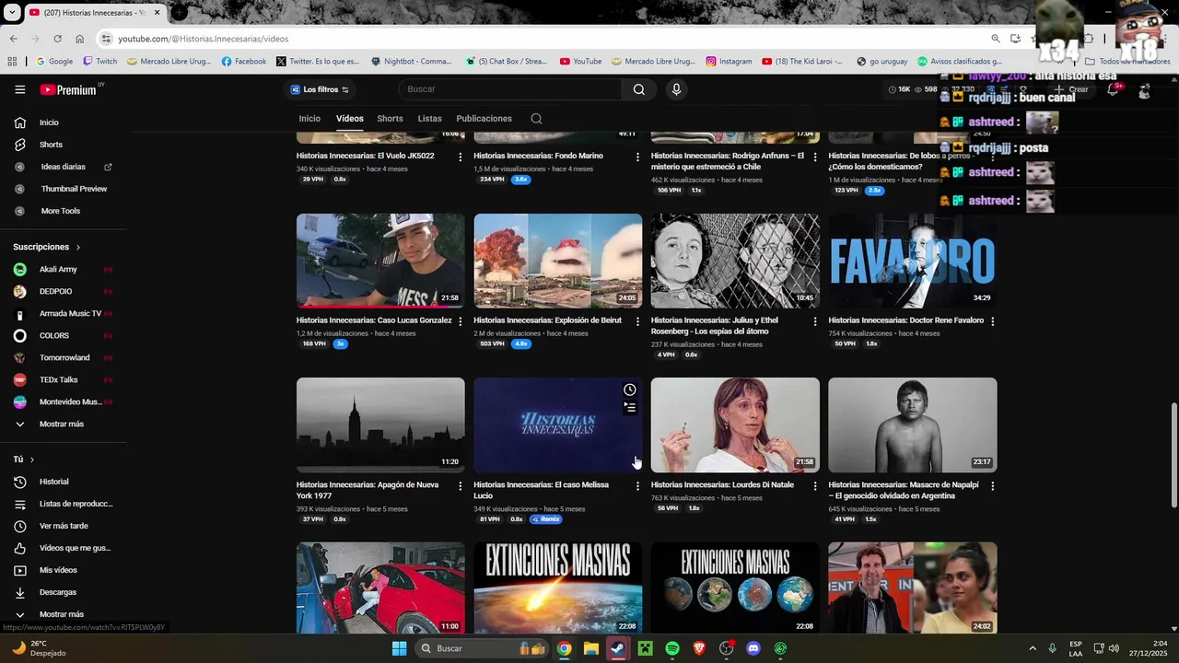The width and height of the screenshot is (1179, 663).
Task: Open Ver más tarde
Action: tap(64, 526)
